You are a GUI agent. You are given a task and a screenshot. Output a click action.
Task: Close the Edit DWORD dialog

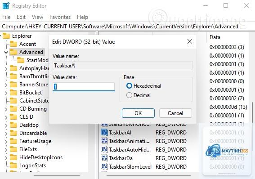point(190,41)
